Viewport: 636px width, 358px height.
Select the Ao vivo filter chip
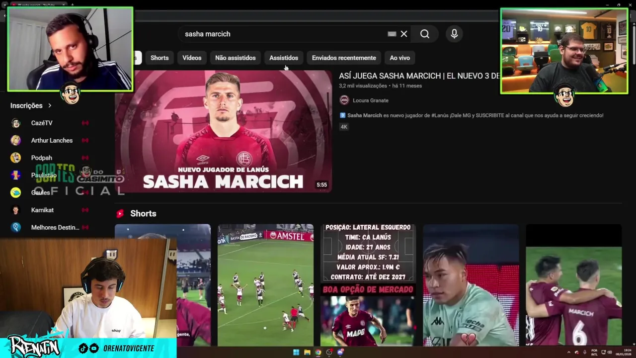click(x=400, y=58)
